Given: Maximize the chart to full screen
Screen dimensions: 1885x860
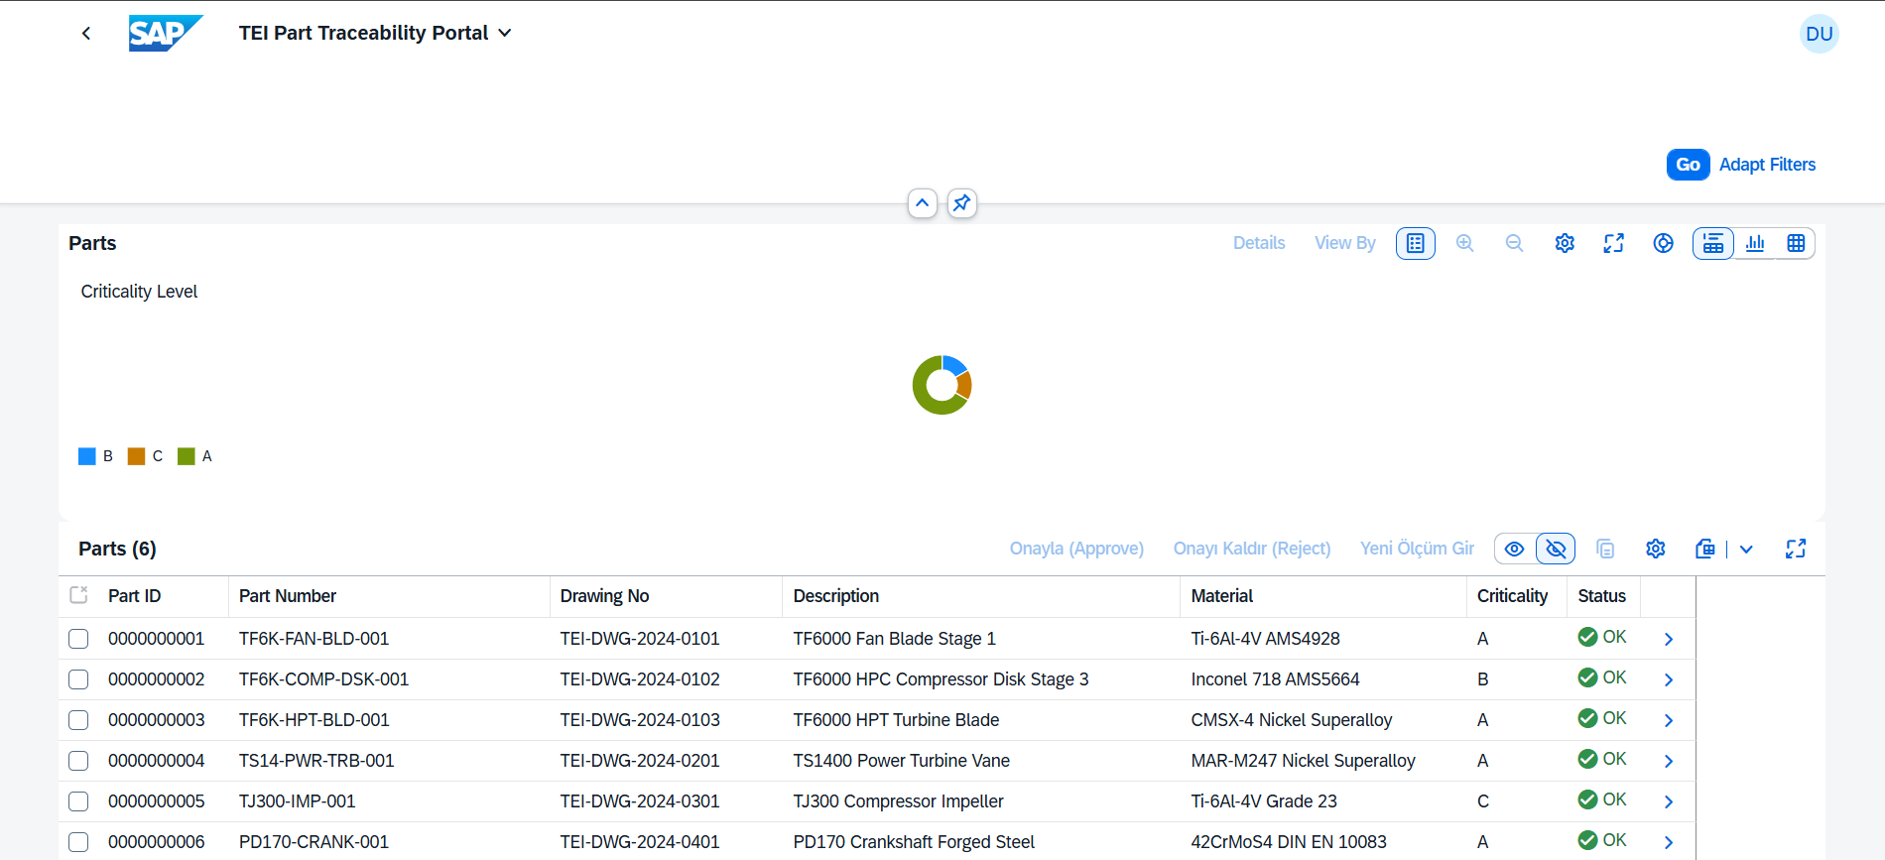Looking at the screenshot, I should click(1614, 243).
